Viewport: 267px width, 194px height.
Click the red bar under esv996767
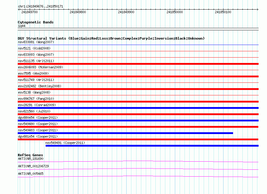(x=138, y=102)
